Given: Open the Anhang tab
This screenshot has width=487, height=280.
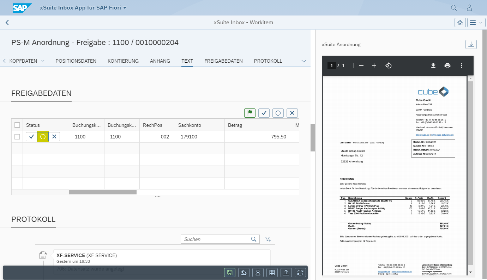Looking at the screenshot, I should (160, 61).
